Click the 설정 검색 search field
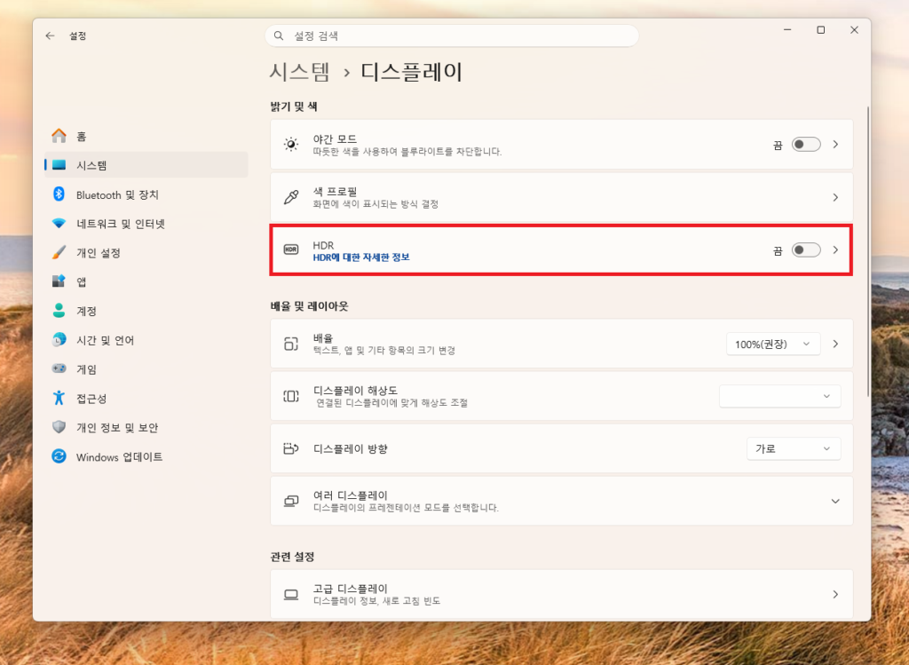The height and width of the screenshot is (665, 909). point(451,36)
